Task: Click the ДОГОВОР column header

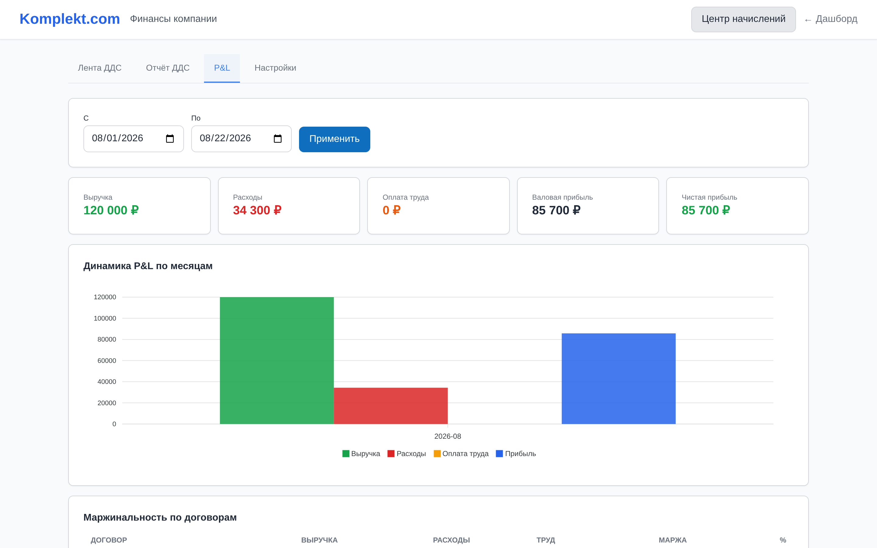Action: tap(109, 540)
